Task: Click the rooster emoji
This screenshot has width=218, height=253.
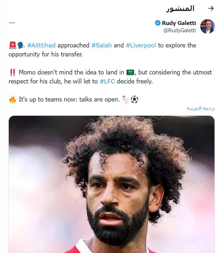Action: 126,99
